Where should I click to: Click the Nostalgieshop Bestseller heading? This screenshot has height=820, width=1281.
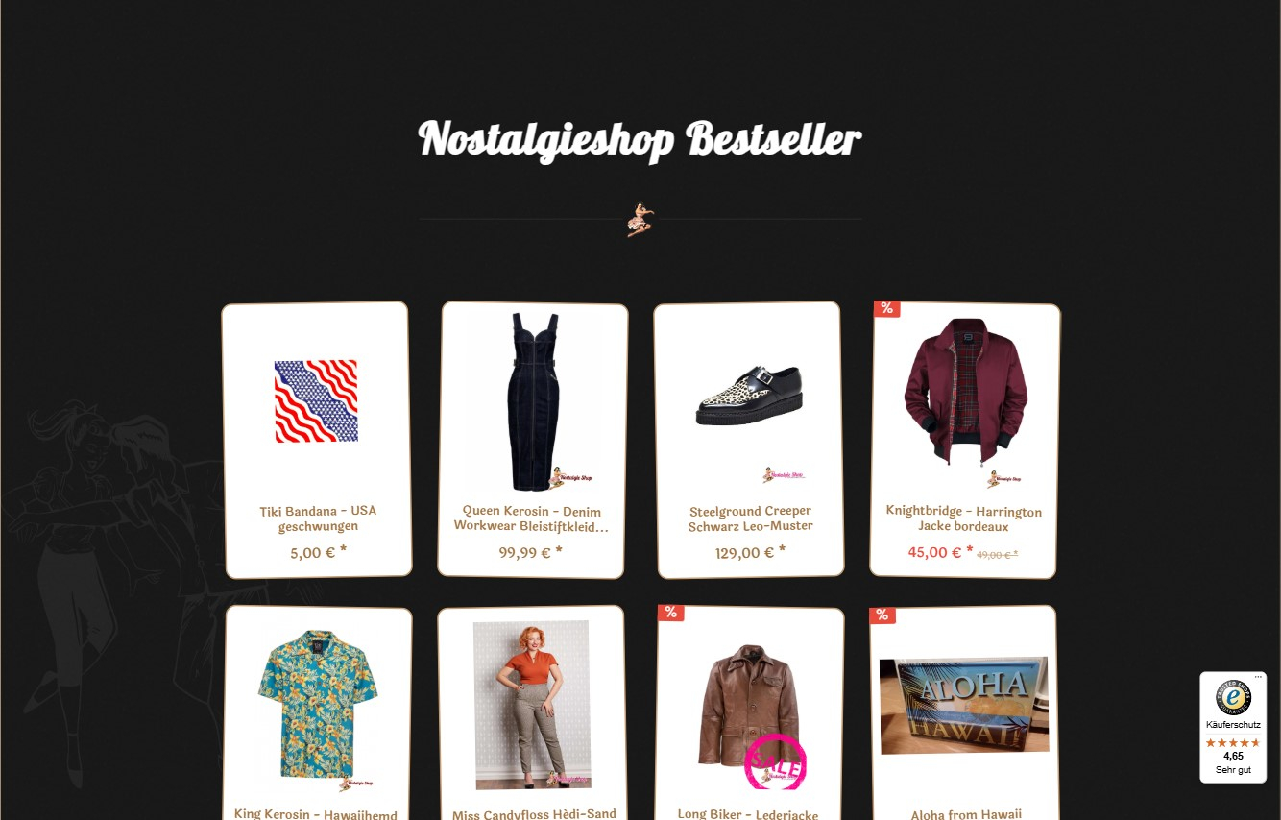click(x=640, y=140)
